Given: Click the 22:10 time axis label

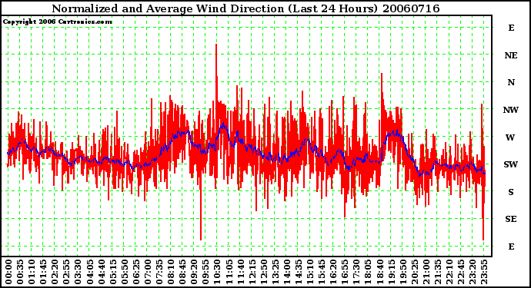Looking at the screenshot, I should click(x=449, y=272).
